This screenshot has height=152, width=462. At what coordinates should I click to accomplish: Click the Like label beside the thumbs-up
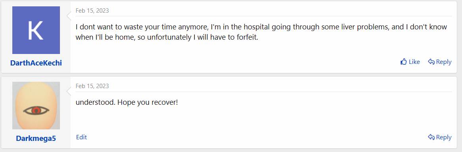[x=414, y=62]
